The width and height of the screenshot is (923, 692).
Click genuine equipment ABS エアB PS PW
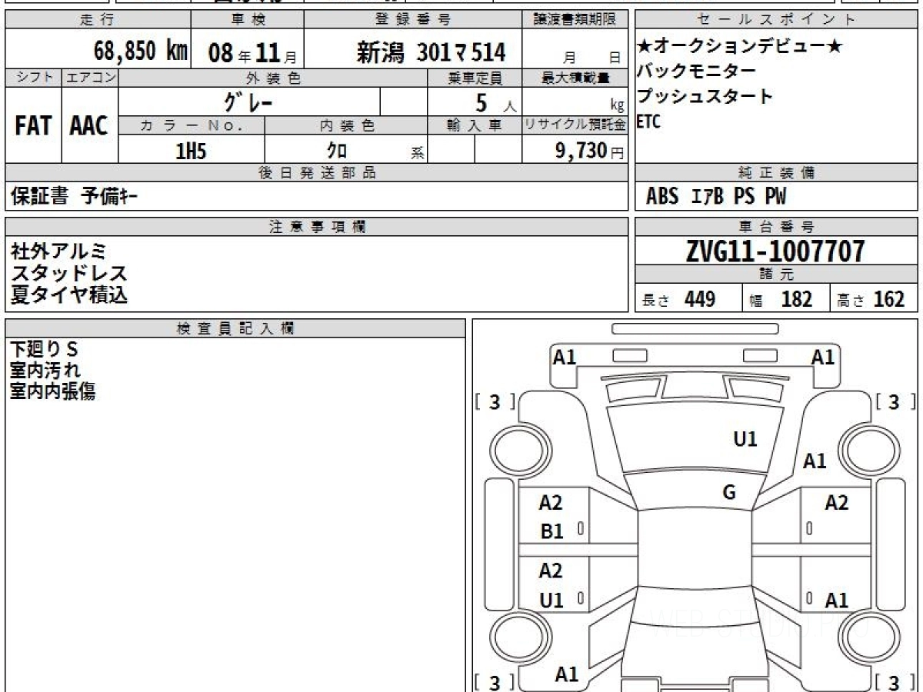716,197
